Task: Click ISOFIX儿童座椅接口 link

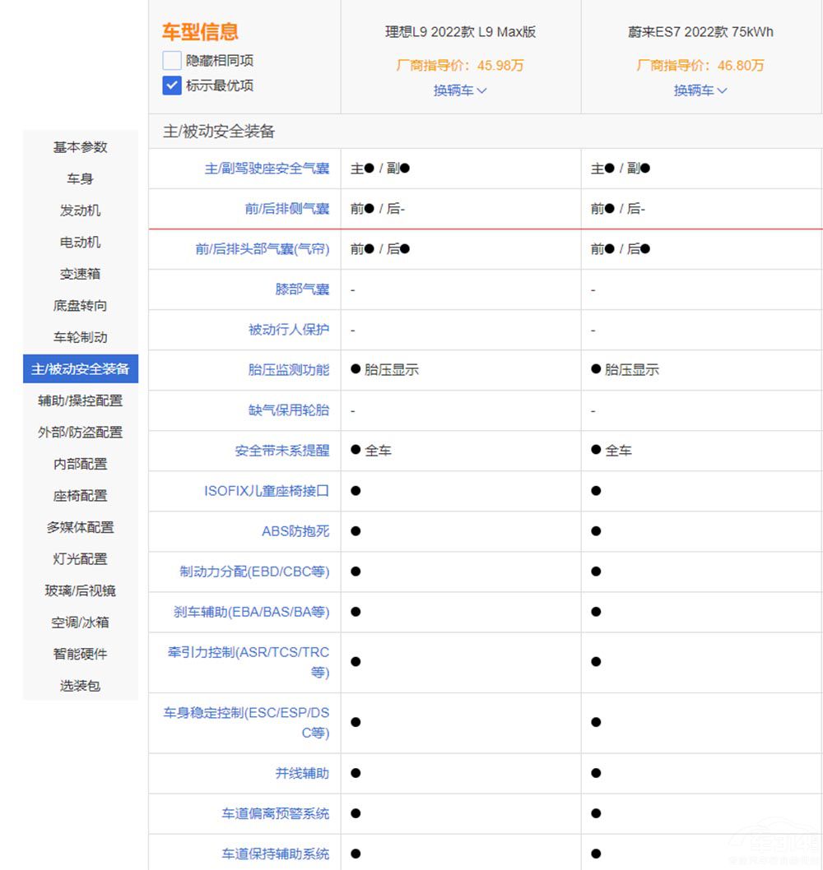Action: pos(267,491)
